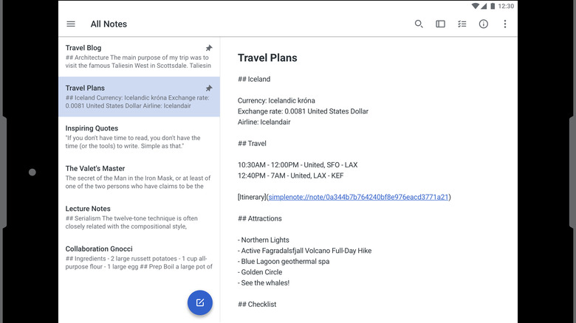Open the hamburger navigation menu

coord(71,24)
